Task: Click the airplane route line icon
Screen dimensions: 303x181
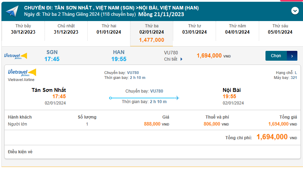Action: coord(144,98)
